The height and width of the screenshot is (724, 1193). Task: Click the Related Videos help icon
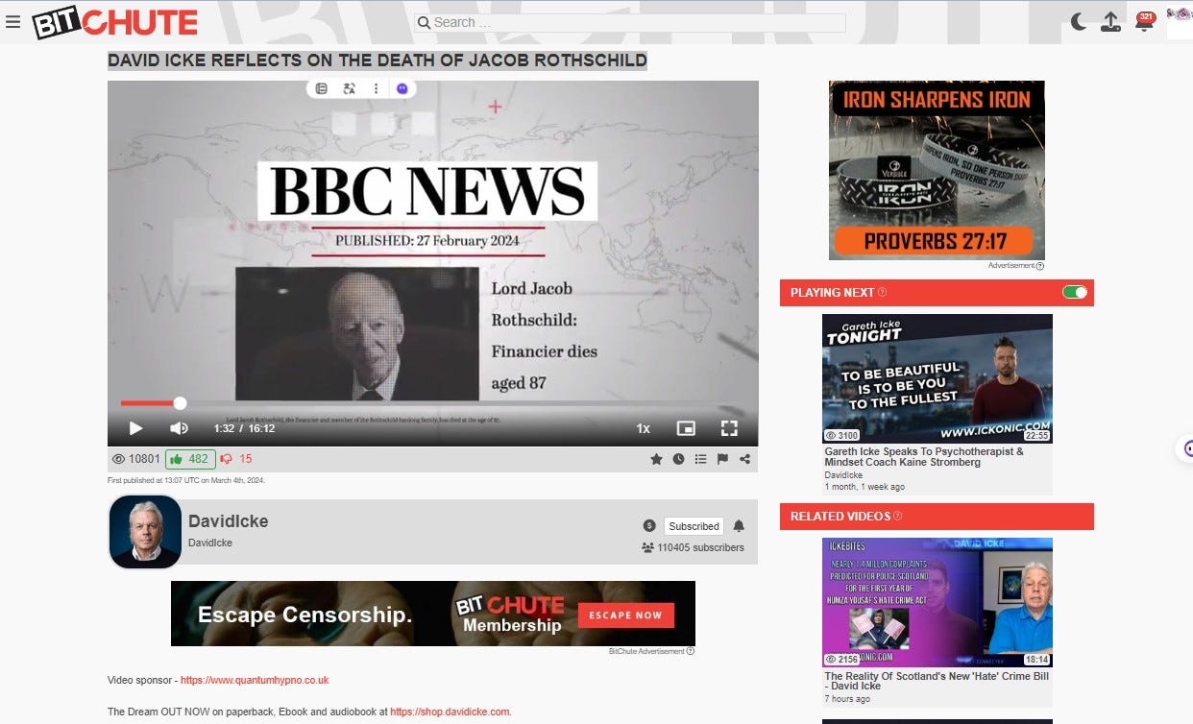pos(898,516)
